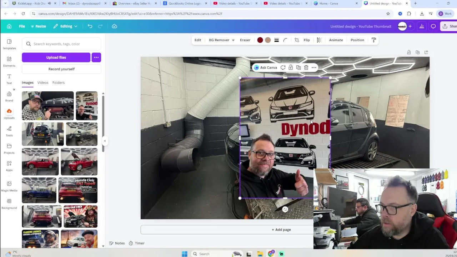The width and height of the screenshot is (457, 257).
Task: Add a new page icon above canvas
Action: pos(426,52)
